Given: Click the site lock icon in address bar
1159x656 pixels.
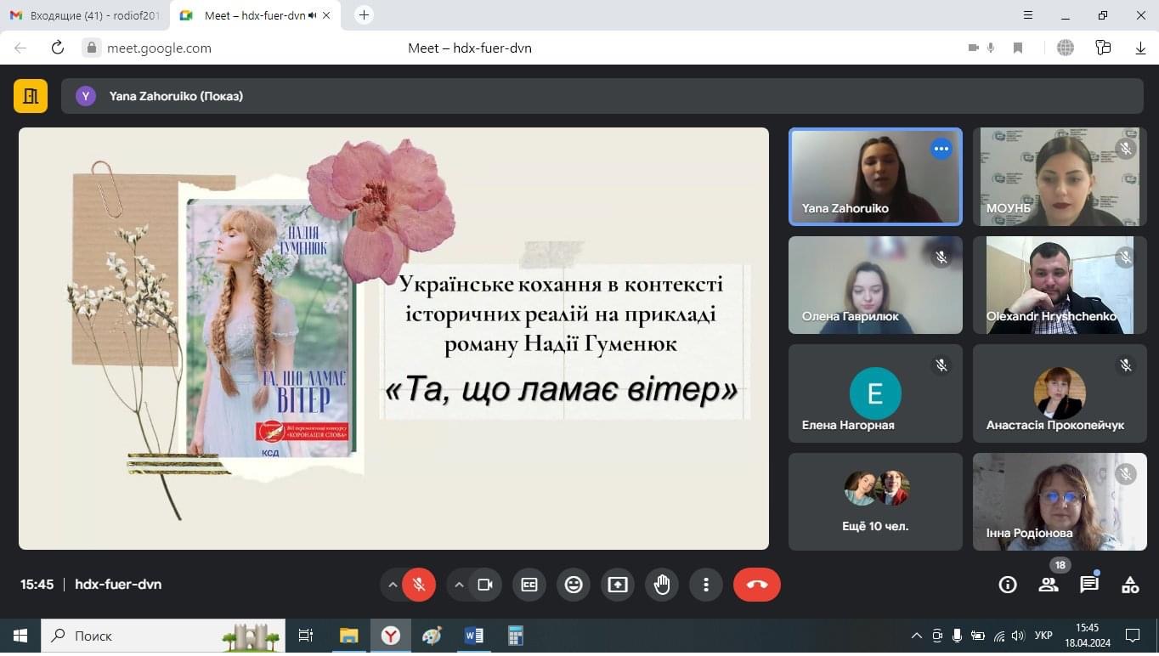Looking at the screenshot, I should pos(92,48).
